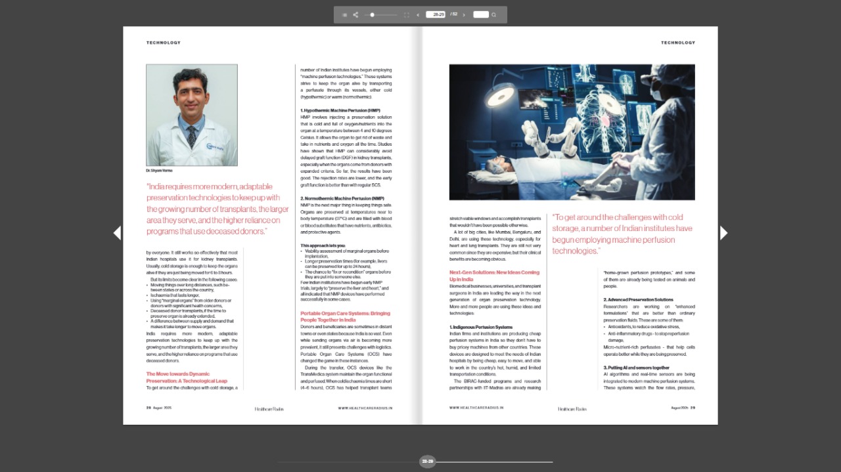The height and width of the screenshot is (472, 841).
Task: Click the 'Portable Organ Care Systems' heading
Action: tap(345, 316)
